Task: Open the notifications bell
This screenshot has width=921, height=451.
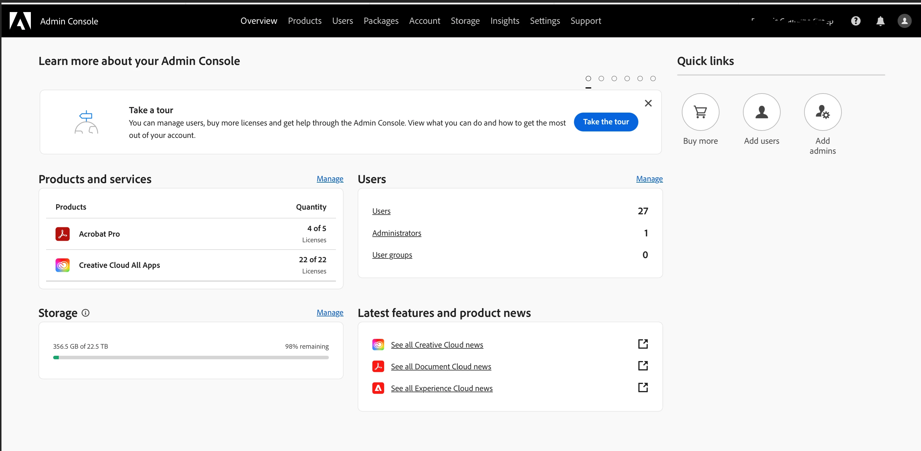Action: [x=880, y=21]
